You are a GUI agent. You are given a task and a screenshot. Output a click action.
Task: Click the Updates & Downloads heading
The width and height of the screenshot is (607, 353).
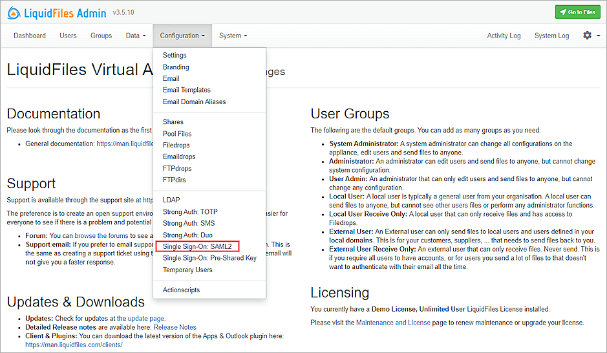(x=76, y=302)
